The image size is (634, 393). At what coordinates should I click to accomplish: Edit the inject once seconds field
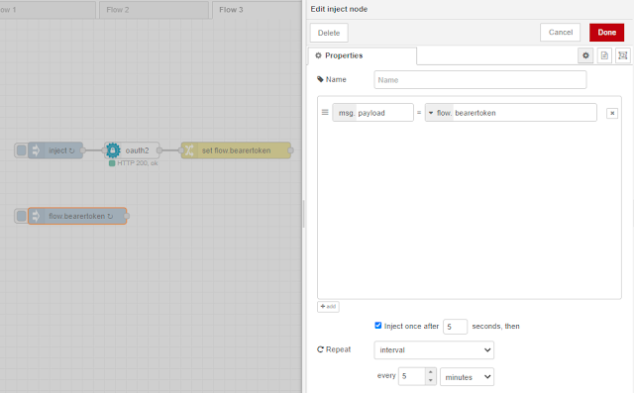tap(455, 327)
